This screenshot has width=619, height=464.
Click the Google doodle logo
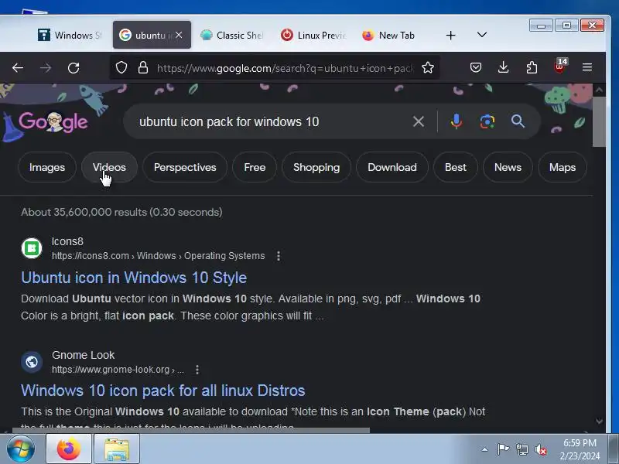pyautogui.click(x=53, y=121)
